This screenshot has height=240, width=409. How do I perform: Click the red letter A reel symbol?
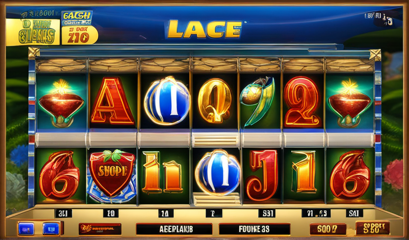(x=112, y=100)
